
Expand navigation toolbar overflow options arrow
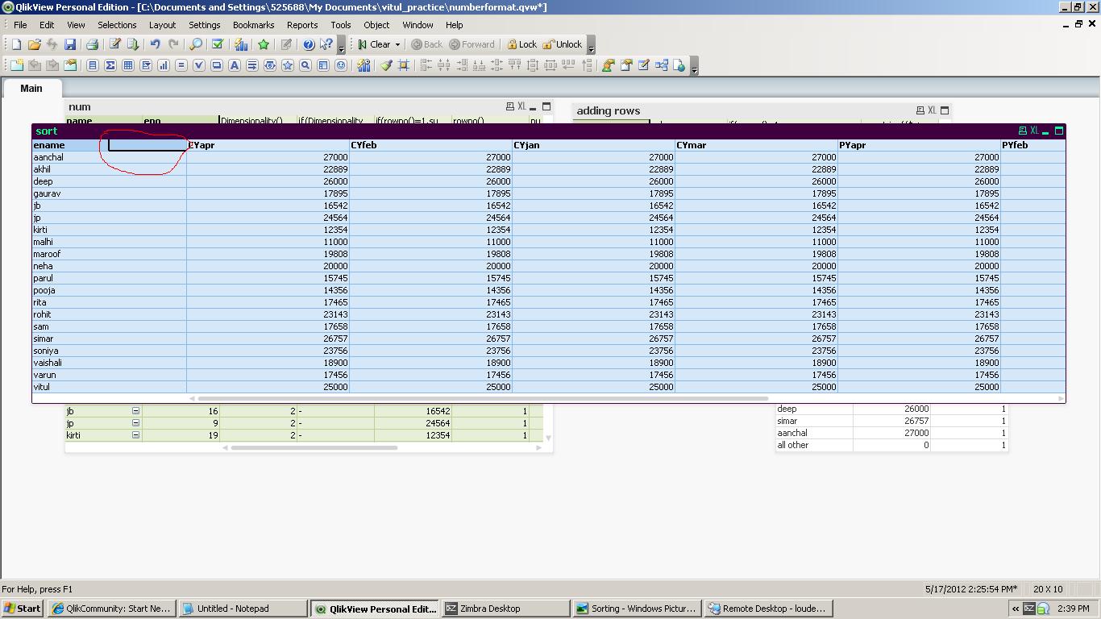point(591,48)
